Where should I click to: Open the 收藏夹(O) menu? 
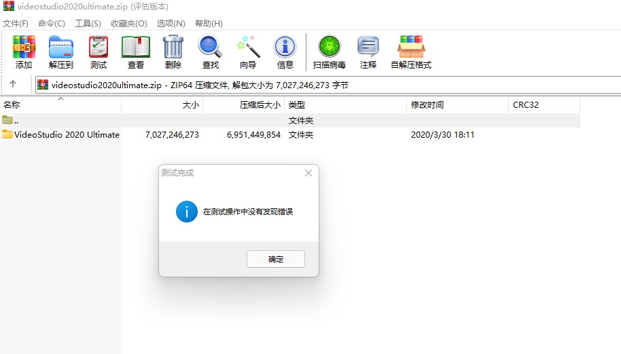[129, 23]
